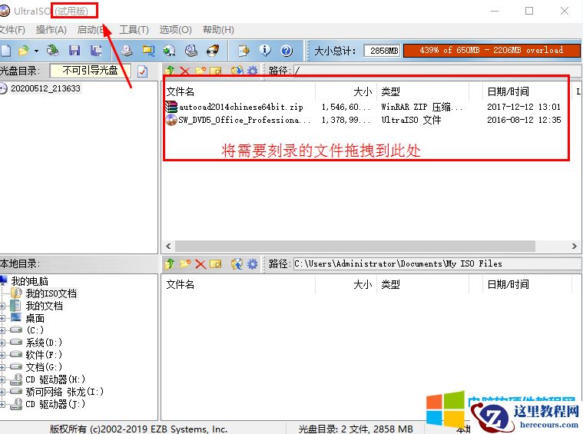Screen dimensions: 583x434
Task: Open the 帮助(H) menu
Action: [218, 30]
